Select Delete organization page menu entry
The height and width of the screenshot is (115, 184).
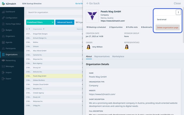point(168,28)
